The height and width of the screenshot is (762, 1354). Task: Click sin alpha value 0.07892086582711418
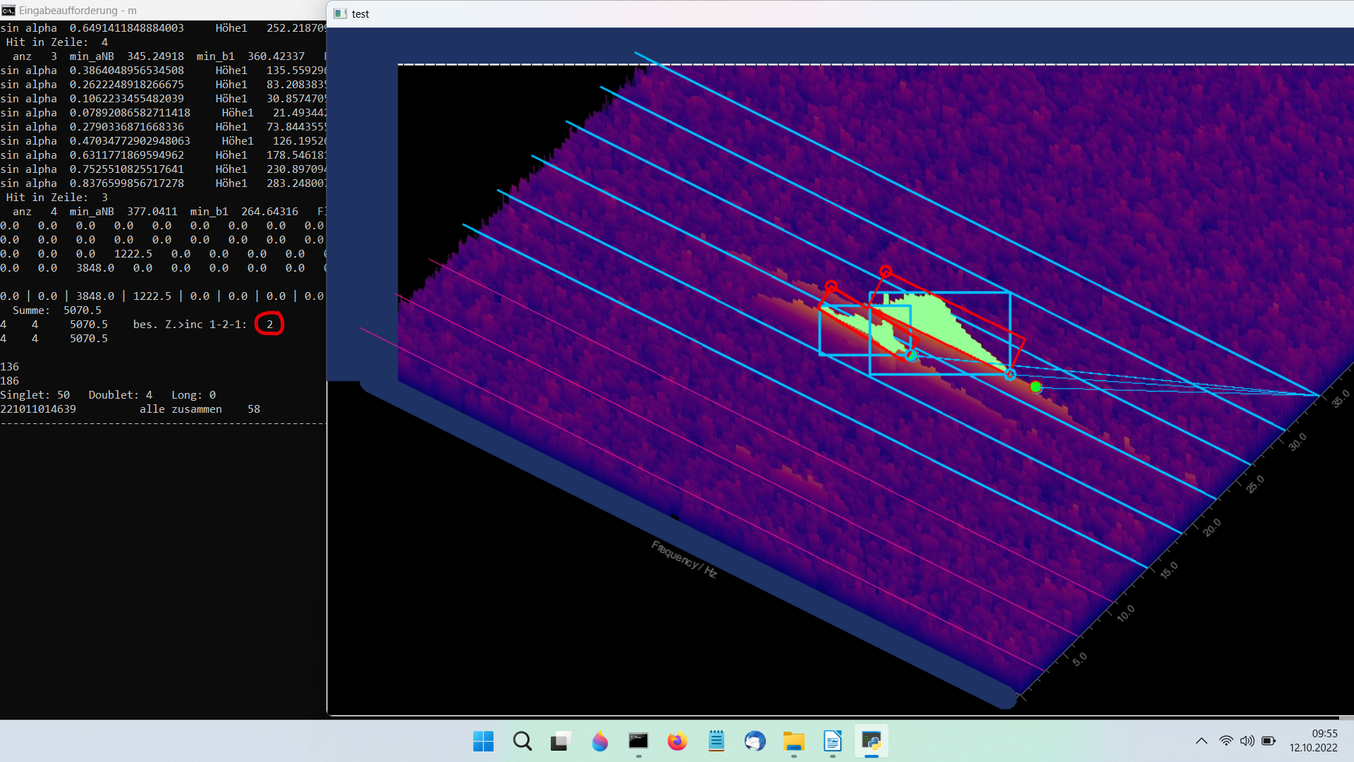[130, 113]
